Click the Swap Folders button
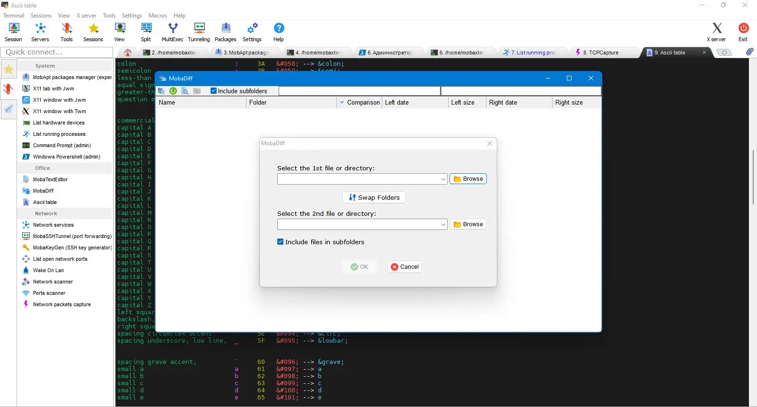Image resolution: width=757 pixels, height=407 pixels. [374, 197]
